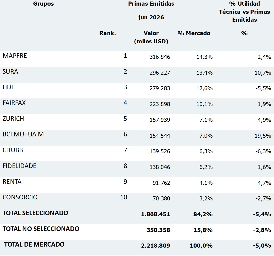Select HDI market share 12,6%

[x=205, y=88]
